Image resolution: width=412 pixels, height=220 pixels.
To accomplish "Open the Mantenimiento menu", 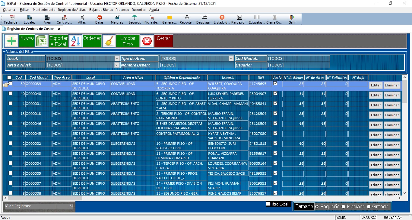I will 44,10.
